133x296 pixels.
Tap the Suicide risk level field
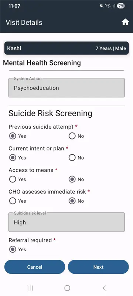[x=66, y=222]
